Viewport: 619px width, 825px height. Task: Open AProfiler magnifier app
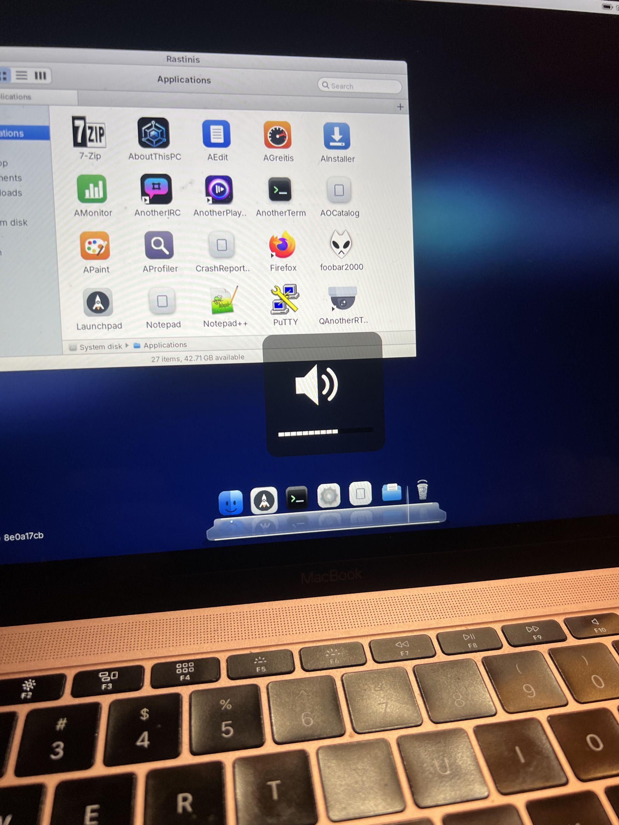(159, 245)
